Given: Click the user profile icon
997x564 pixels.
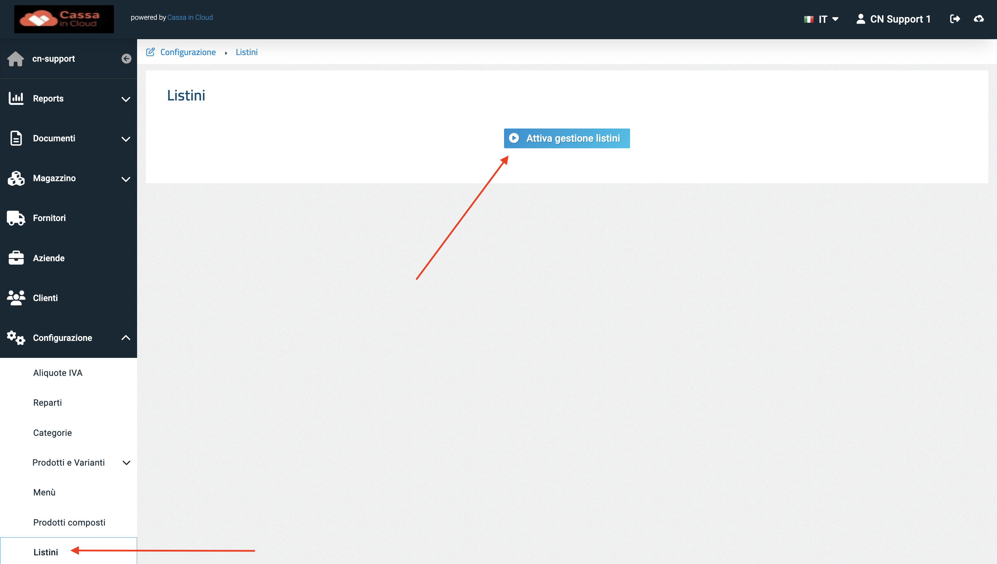Looking at the screenshot, I should (x=860, y=19).
